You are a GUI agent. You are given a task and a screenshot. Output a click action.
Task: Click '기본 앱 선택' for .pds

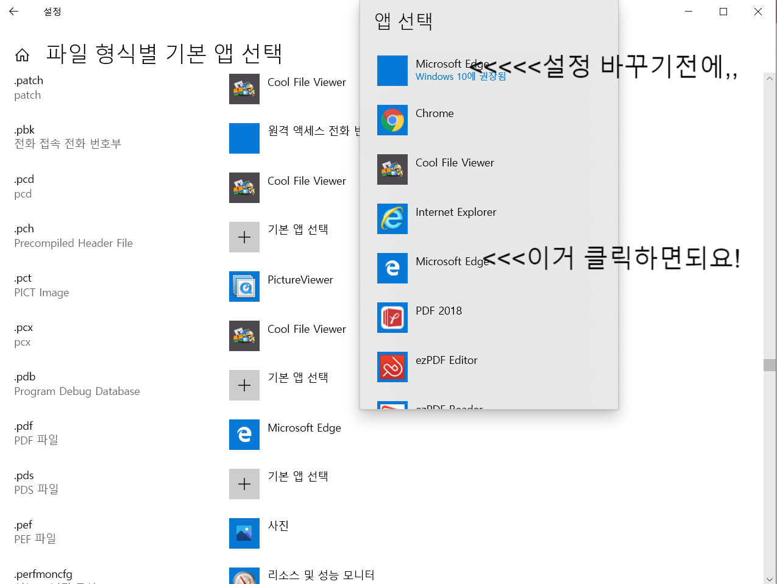tap(298, 476)
